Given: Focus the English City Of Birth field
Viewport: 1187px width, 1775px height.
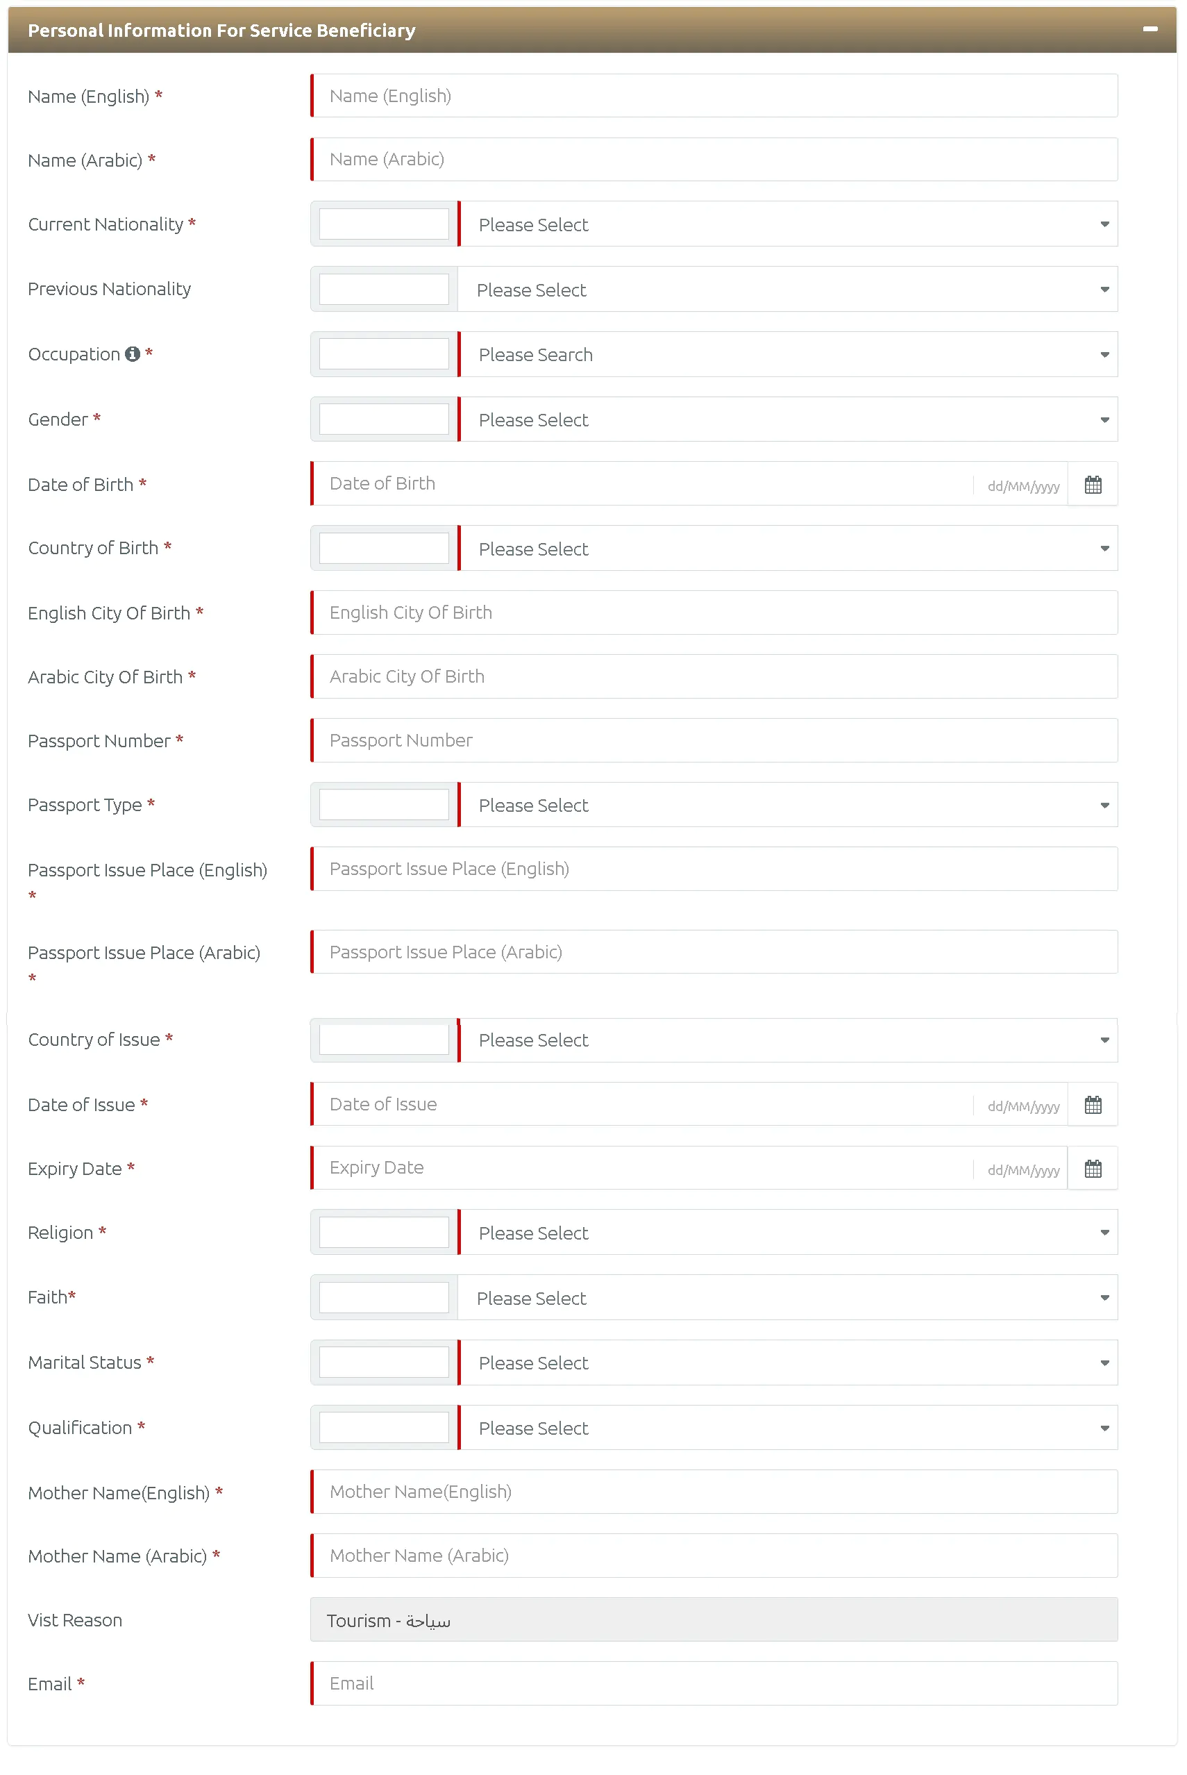Looking at the screenshot, I should [x=714, y=612].
